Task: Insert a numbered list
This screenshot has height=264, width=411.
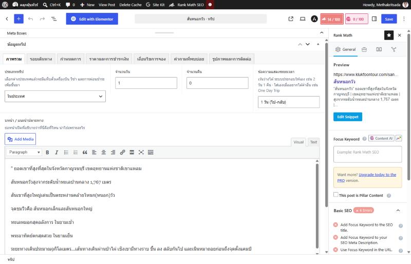Action: click(x=76, y=153)
